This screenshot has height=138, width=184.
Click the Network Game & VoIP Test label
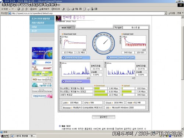(x=121, y=58)
